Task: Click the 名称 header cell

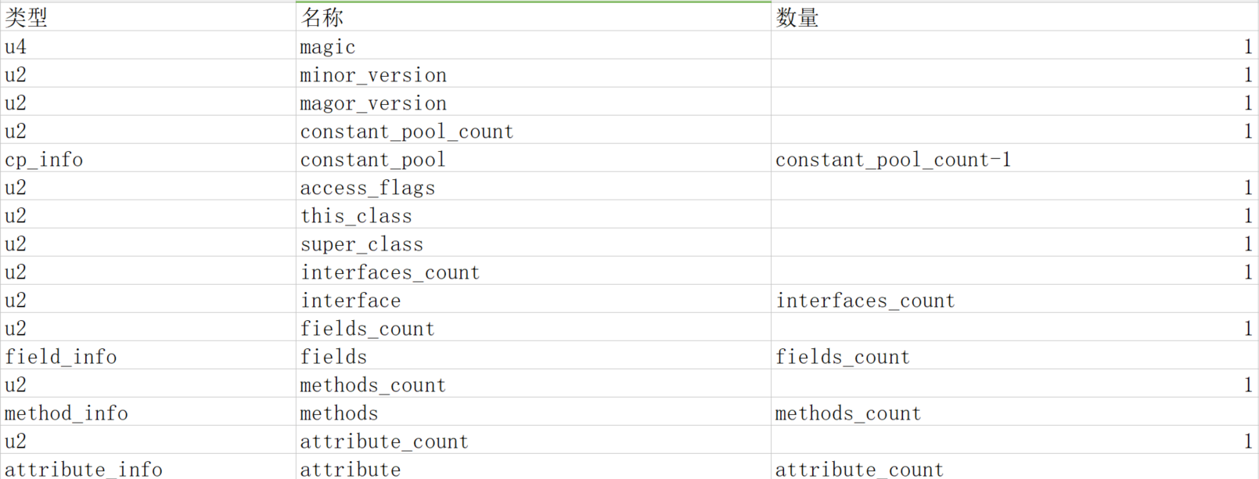Action: click(x=322, y=17)
